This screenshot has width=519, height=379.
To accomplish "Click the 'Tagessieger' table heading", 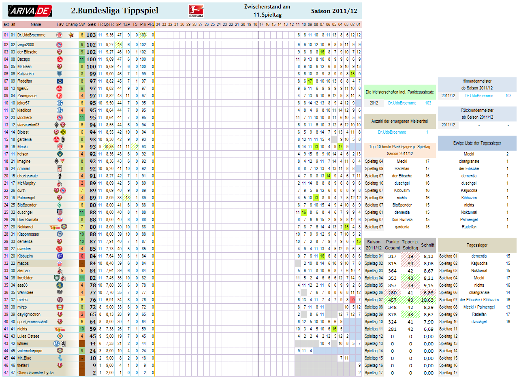I will click(477, 245).
